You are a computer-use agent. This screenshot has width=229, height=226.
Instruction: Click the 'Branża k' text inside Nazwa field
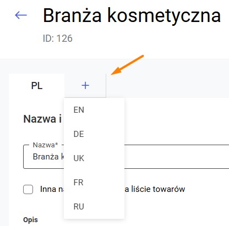[48, 157]
